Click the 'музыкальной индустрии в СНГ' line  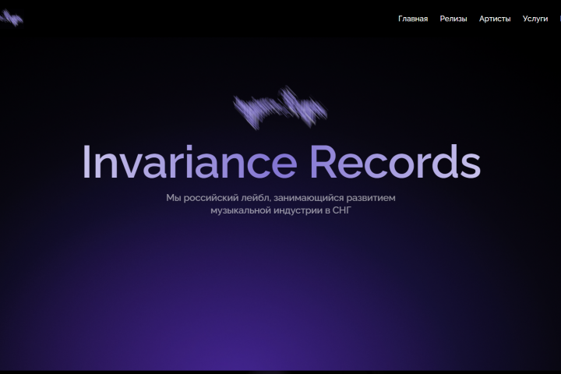coord(280,210)
